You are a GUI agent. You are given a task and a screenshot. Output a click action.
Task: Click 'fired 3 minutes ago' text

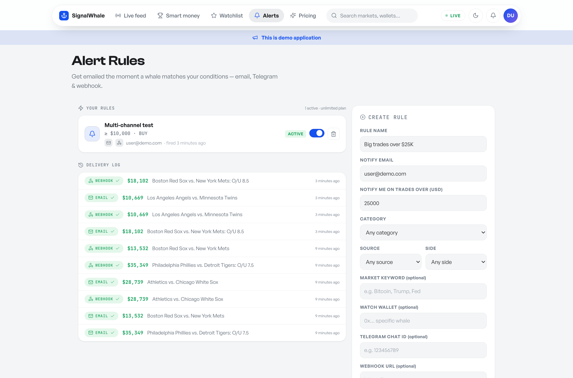[186, 143]
